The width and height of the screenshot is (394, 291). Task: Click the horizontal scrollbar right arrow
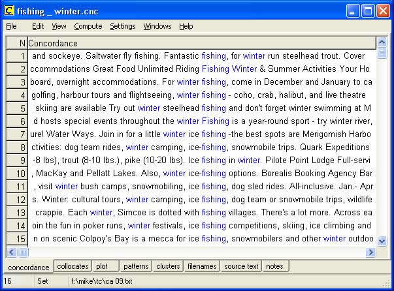pos(370,253)
